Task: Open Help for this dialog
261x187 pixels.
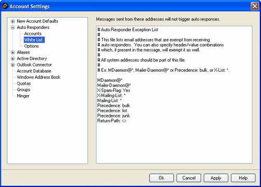Action: pos(243,178)
